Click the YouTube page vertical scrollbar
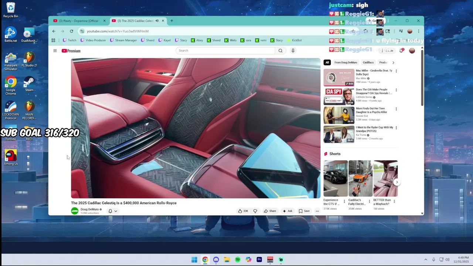The height and width of the screenshot is (266, 473). [422, 78]
